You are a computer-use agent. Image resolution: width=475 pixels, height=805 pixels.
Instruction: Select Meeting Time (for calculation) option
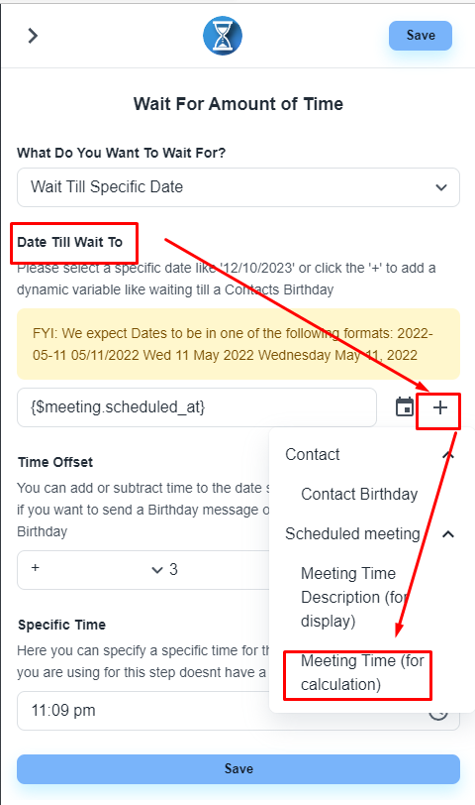coord(362,672)
